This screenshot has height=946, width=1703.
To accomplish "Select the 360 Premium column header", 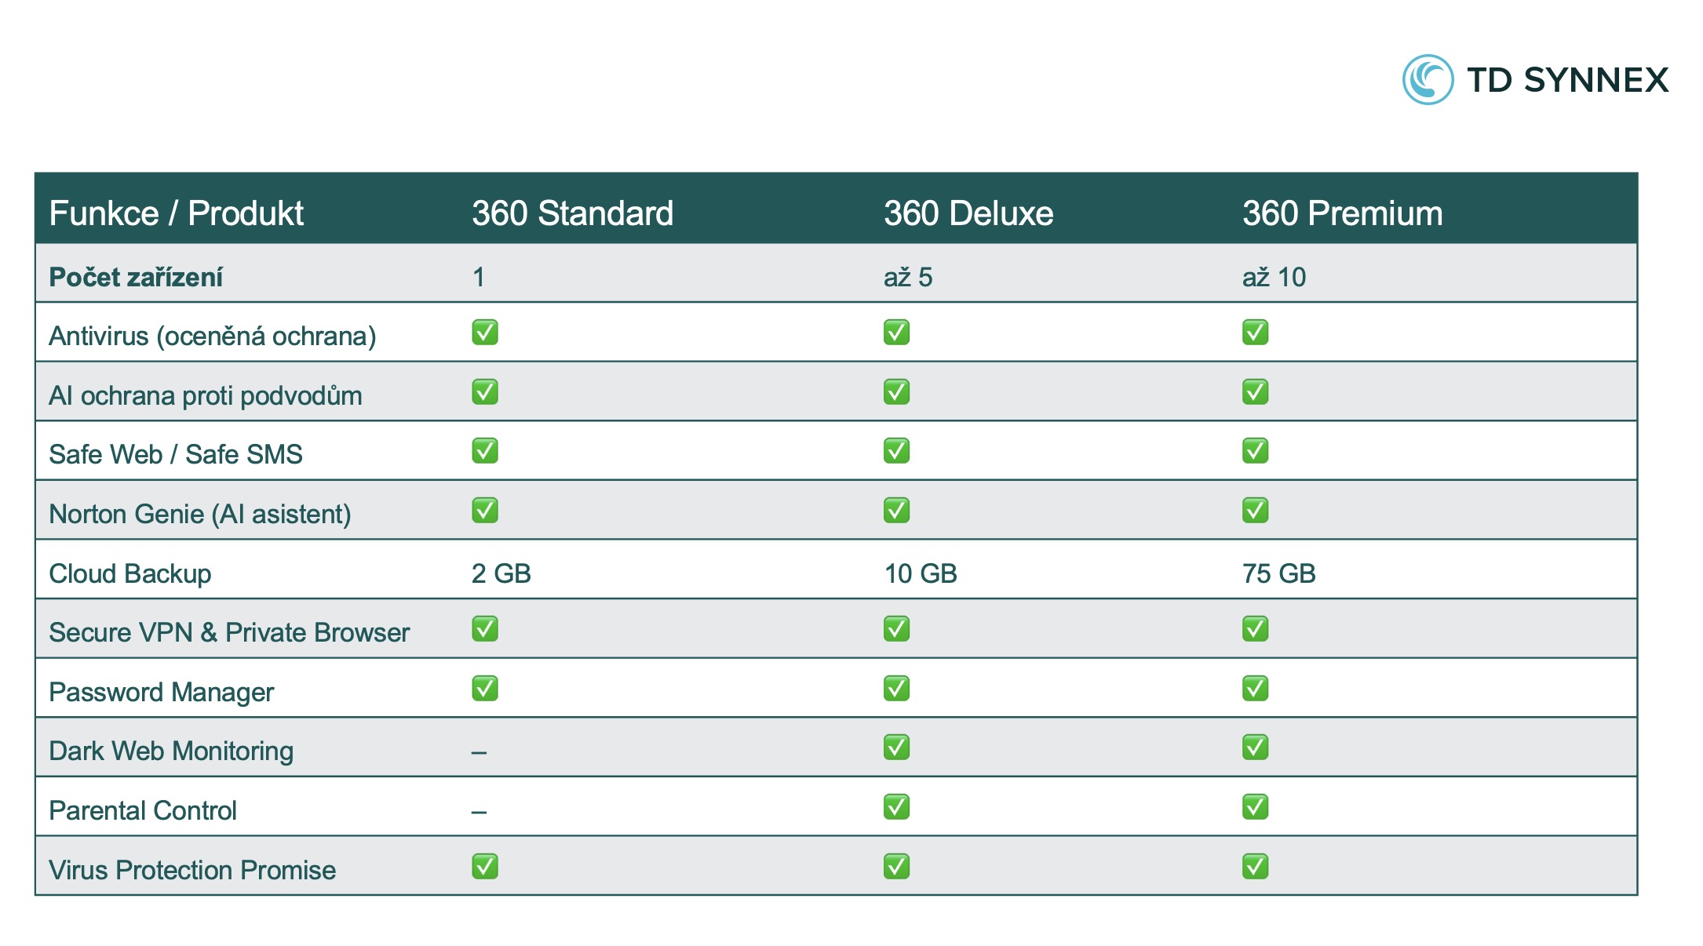I will [x=1342, y=213].
